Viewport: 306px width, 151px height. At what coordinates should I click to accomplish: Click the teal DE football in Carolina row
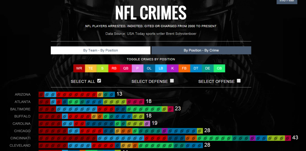[x=123, y=124]
